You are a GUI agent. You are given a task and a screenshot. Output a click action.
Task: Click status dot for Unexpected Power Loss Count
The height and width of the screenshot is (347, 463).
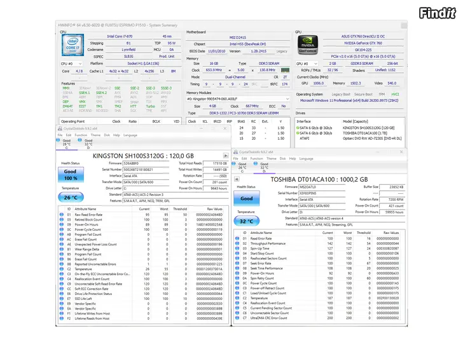(x=62, y=244)
